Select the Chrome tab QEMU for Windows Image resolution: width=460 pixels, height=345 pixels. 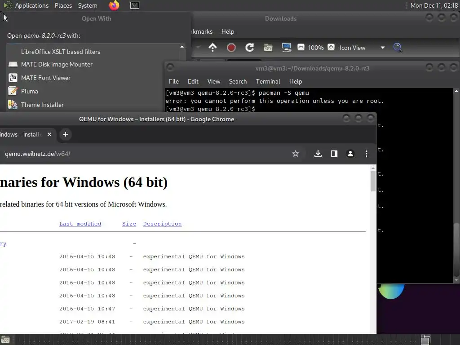click(21, 134)
